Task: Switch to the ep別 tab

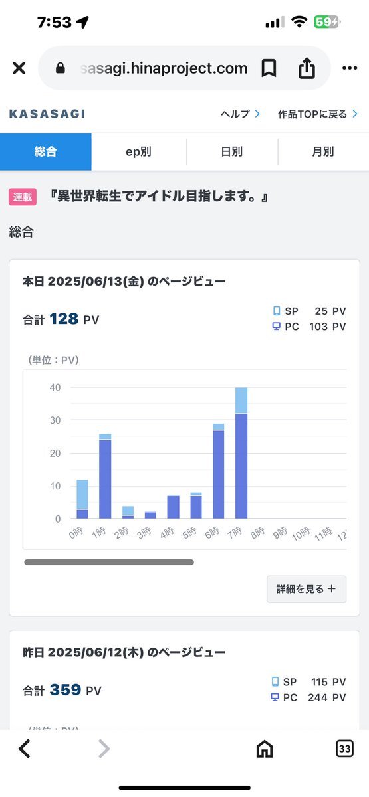Action: coord(139,152)
